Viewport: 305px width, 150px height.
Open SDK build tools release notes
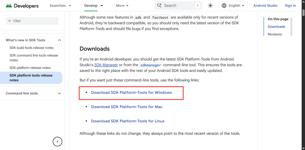[x=31, y=48]
